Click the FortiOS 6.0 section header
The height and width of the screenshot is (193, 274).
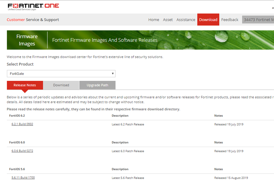[x=17, y=142]
